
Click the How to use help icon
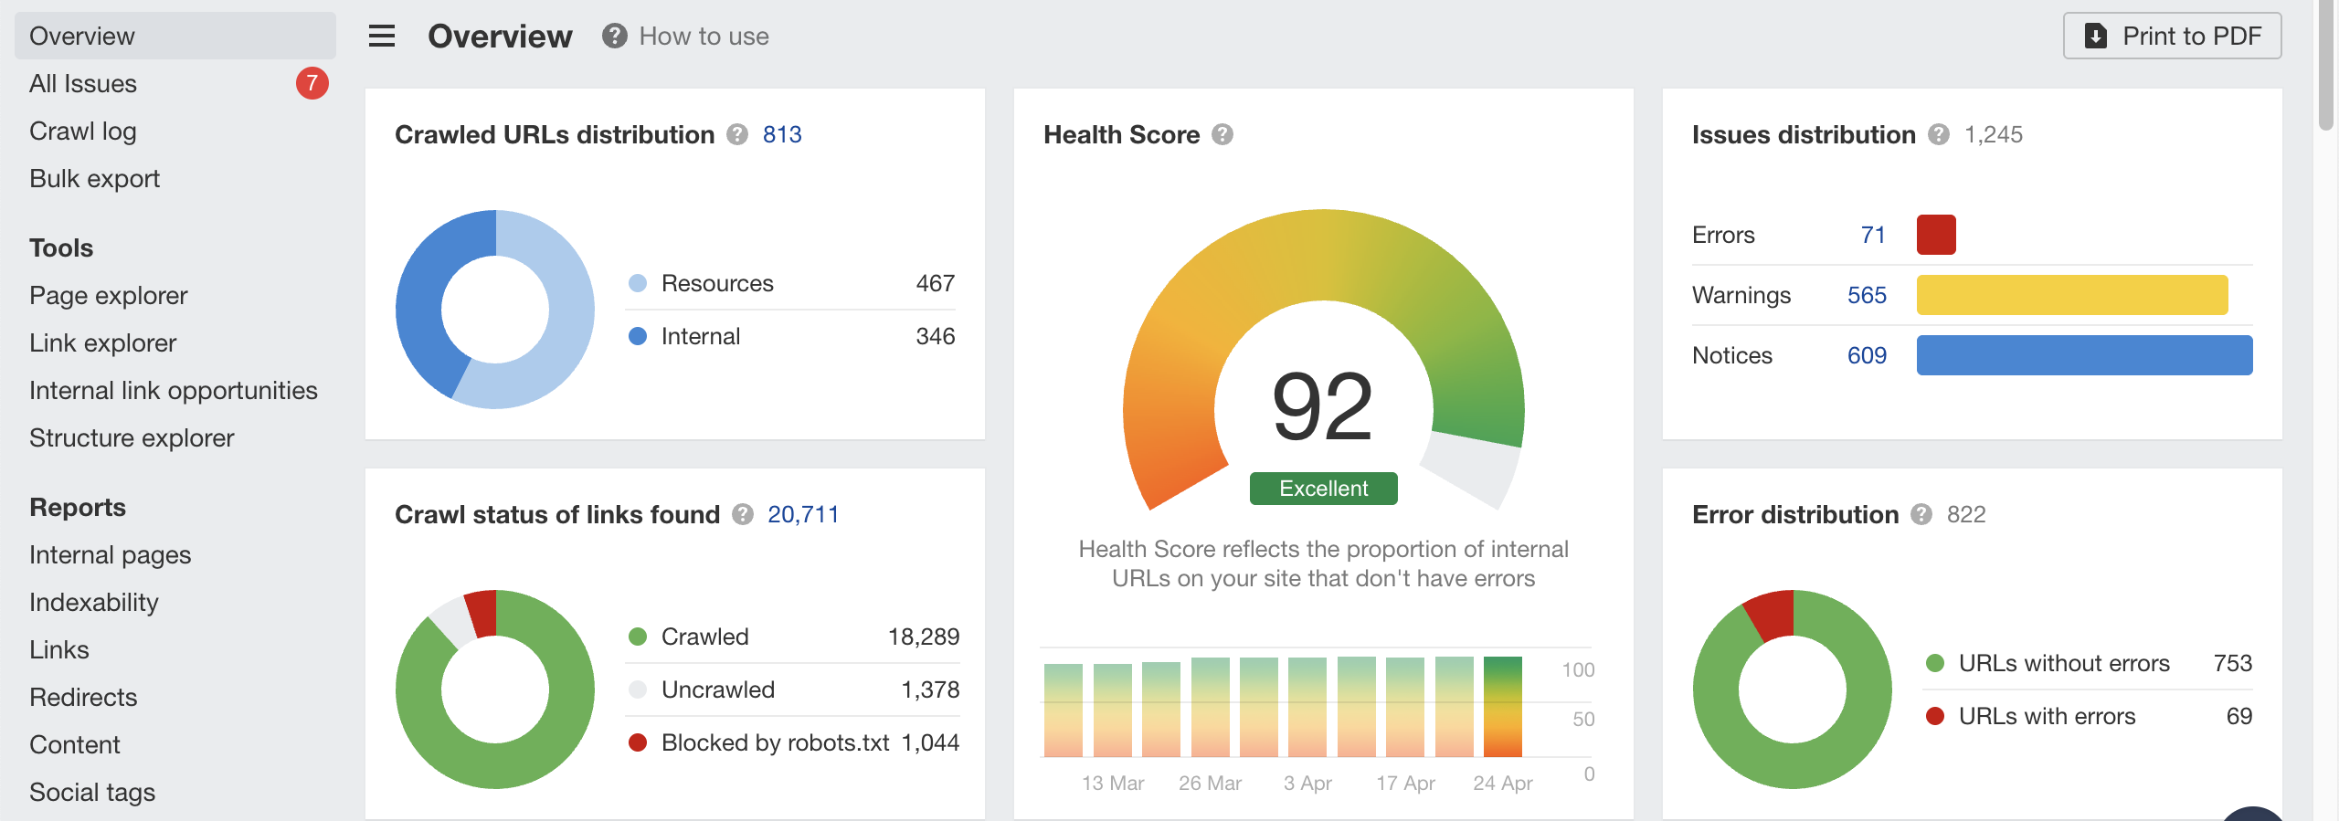coord(614,37)
